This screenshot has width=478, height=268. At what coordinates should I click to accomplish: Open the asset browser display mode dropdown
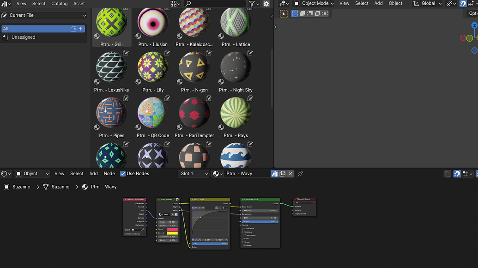[175, 4]
